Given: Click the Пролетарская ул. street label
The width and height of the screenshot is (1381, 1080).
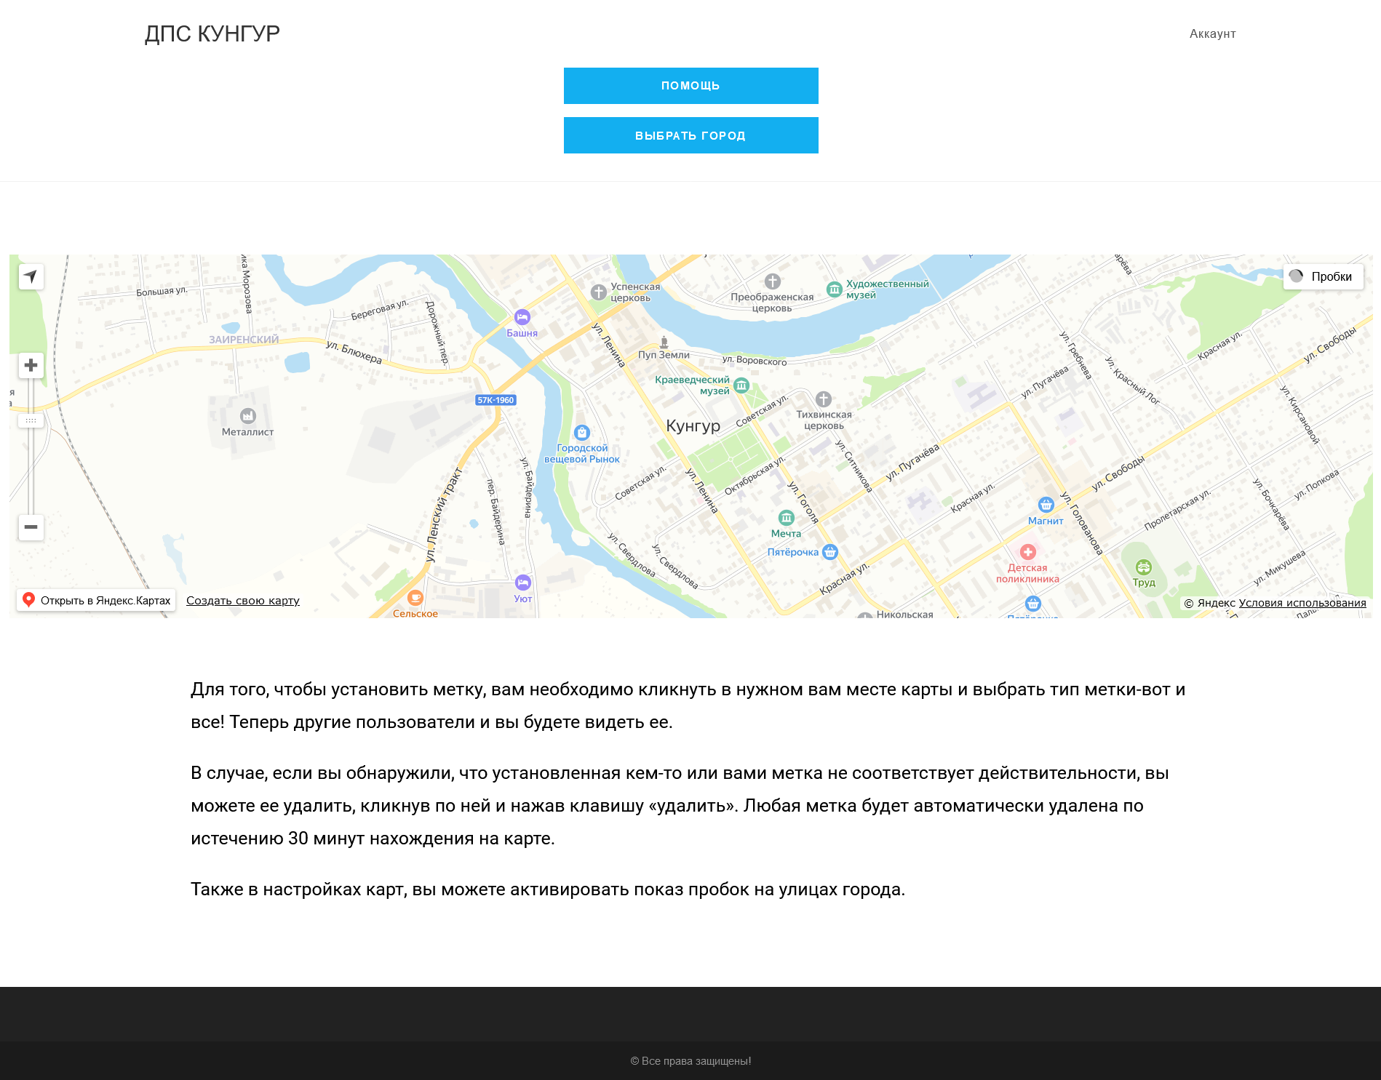Looking at the screenshot, I should pos(1177,509).
